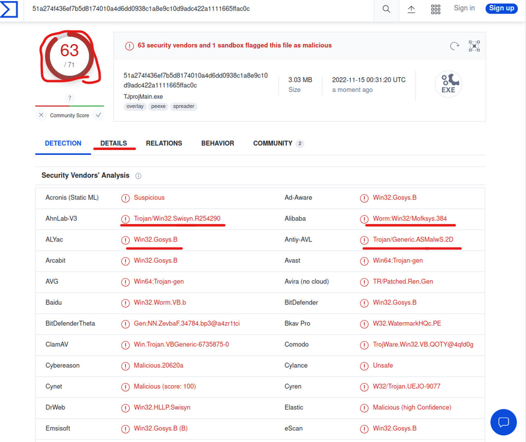
Task: Click the warning icon next to Unsafe
Action: point(364,366)
